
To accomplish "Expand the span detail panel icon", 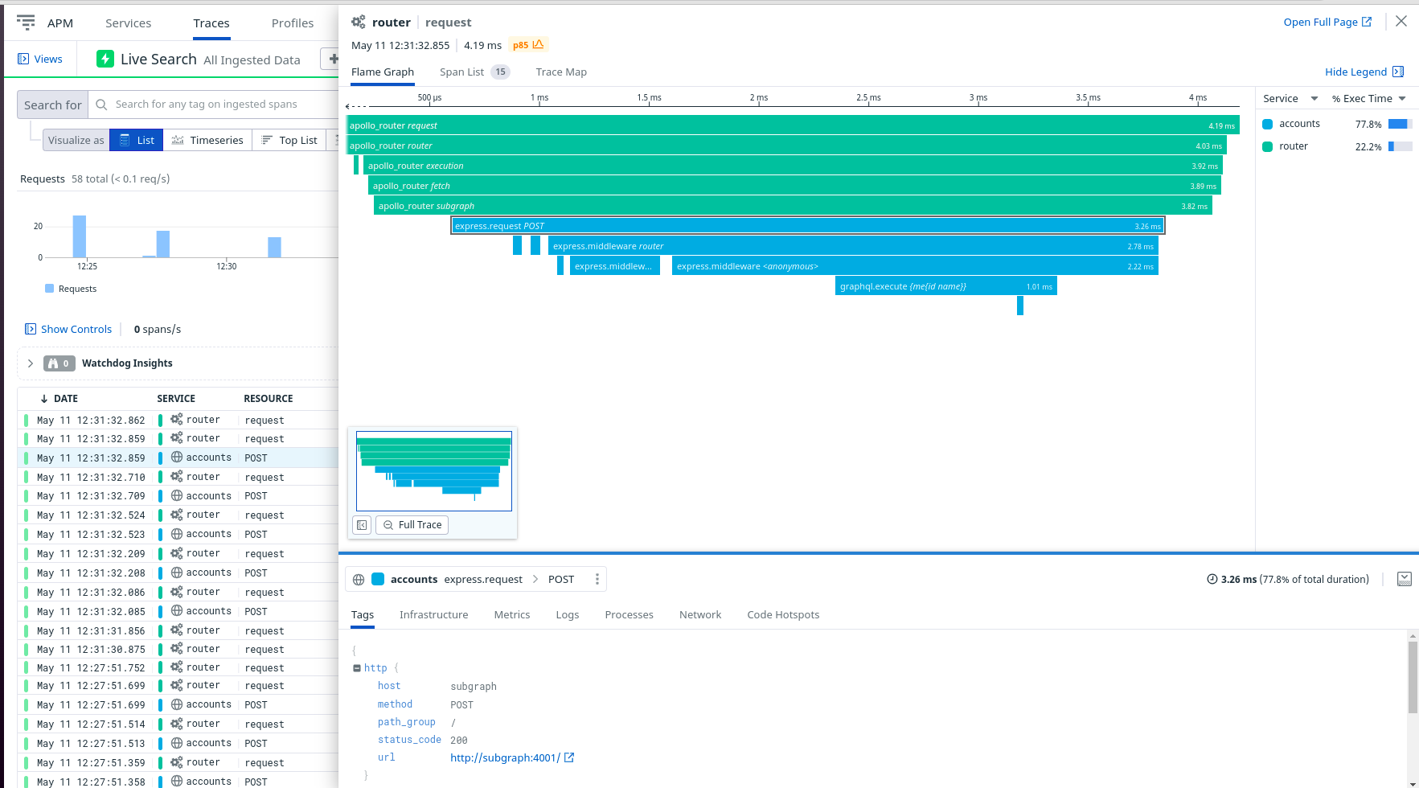I will click(1405, 579).
